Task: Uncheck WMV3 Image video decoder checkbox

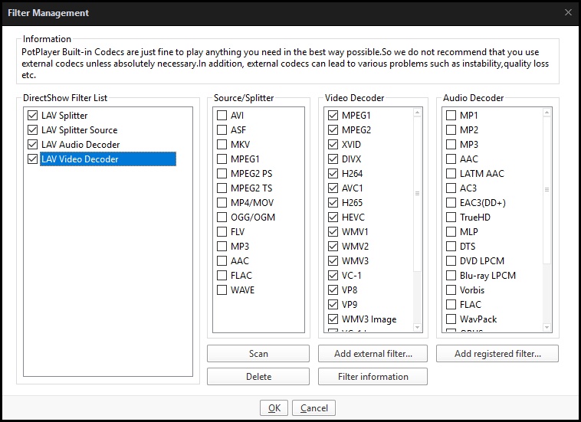Action: click(333, 319)
